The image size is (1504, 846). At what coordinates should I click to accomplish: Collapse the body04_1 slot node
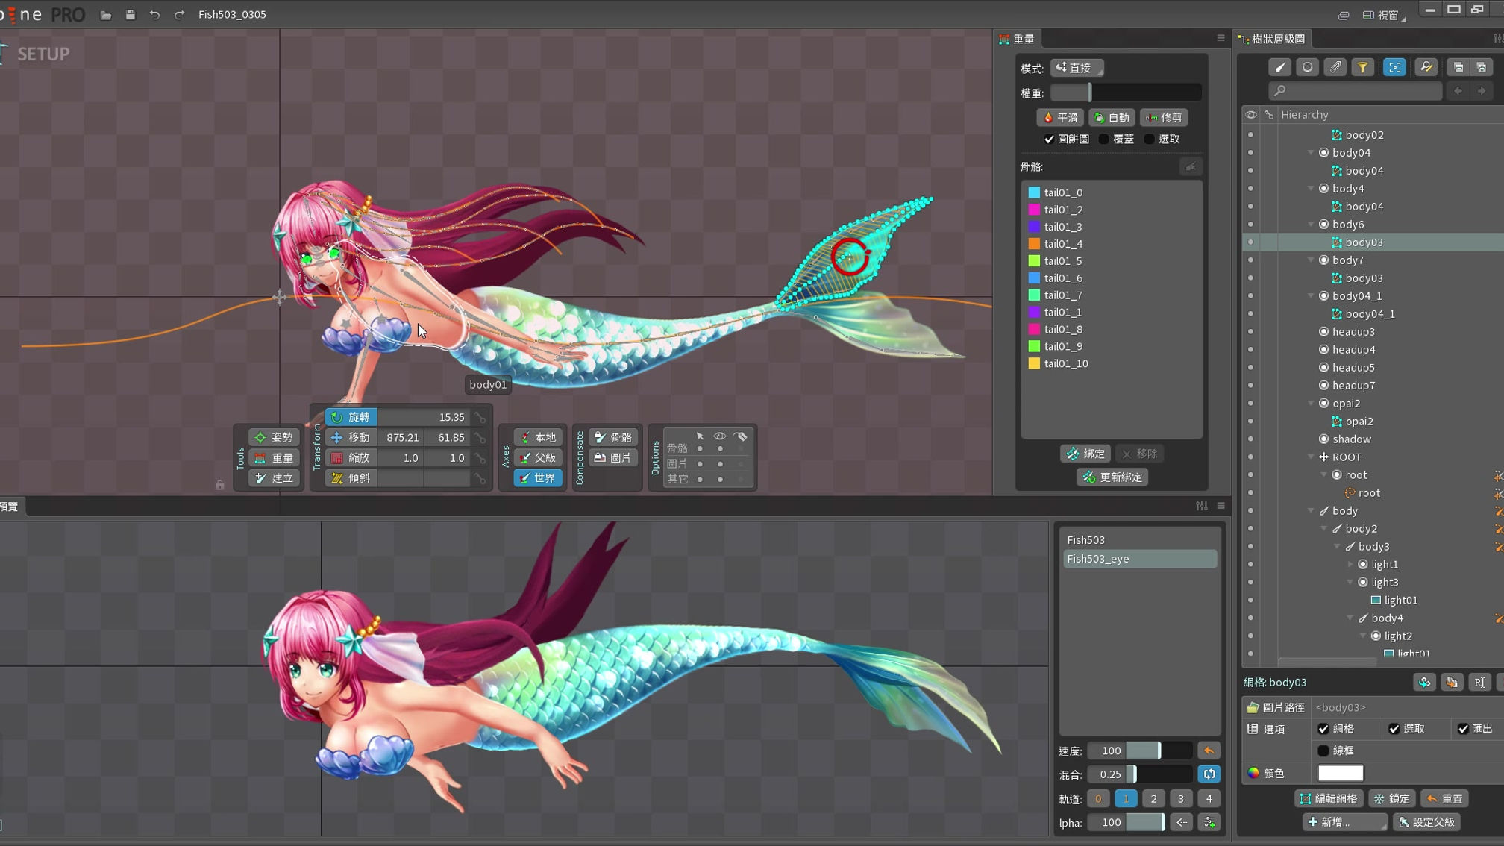pos(1311,295)
